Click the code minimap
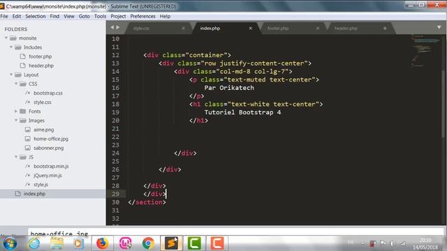 tap(425, 51)
